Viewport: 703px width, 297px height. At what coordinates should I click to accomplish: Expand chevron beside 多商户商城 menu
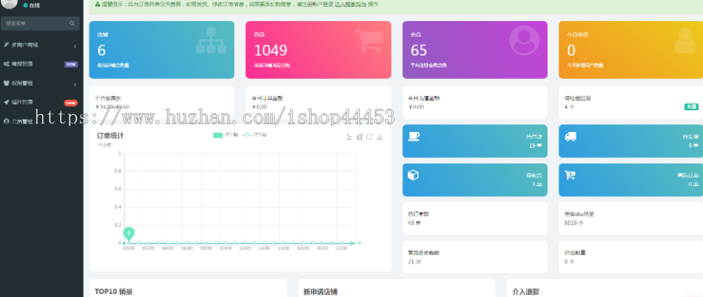pyautogui.click(x=75, y=46)
